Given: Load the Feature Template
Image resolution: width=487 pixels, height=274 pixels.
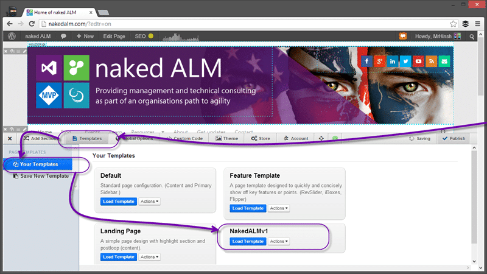Looking at the screenshot, I should click(x=248, y=208).
